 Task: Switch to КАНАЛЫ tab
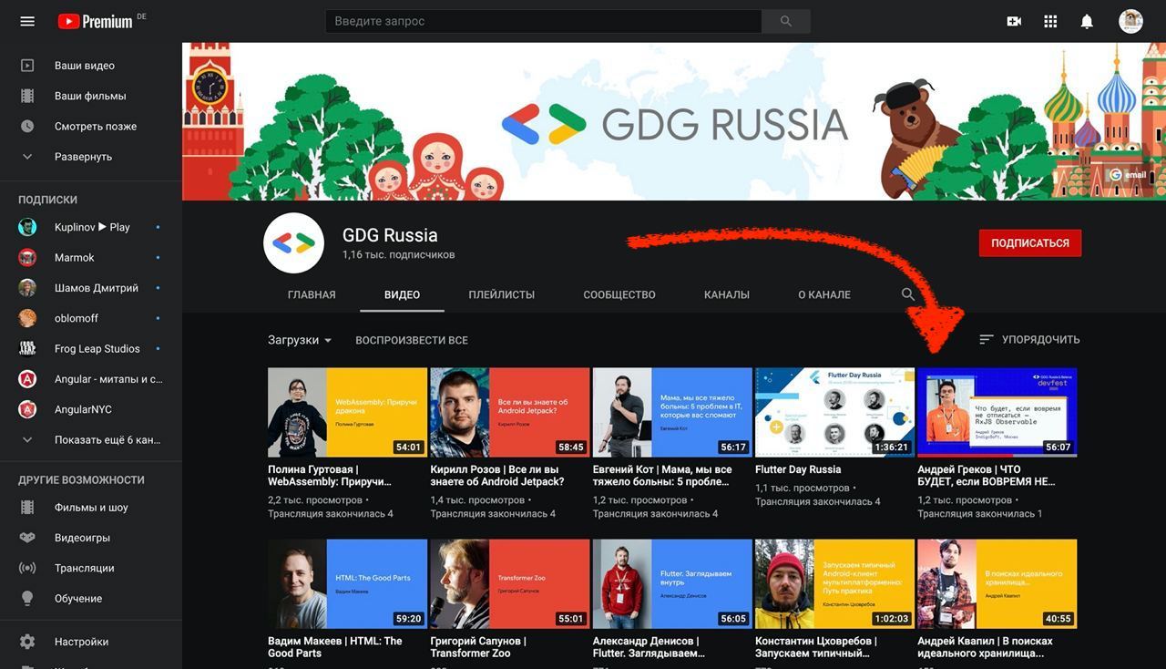pyautogui.click(x=727, y=294)
